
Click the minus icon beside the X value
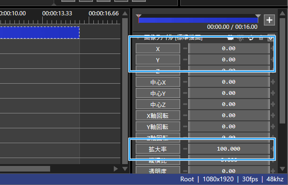tap(185, 48)
